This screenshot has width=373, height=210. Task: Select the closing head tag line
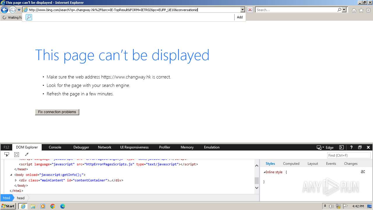pyautogui.click(x=21, y=169)
